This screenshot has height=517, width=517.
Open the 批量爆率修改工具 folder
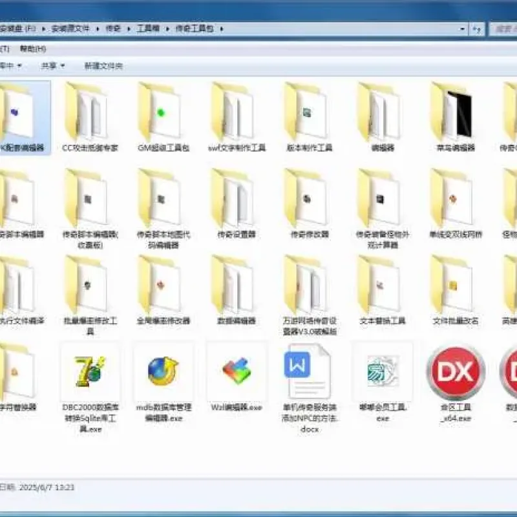(x=90, y=295)
